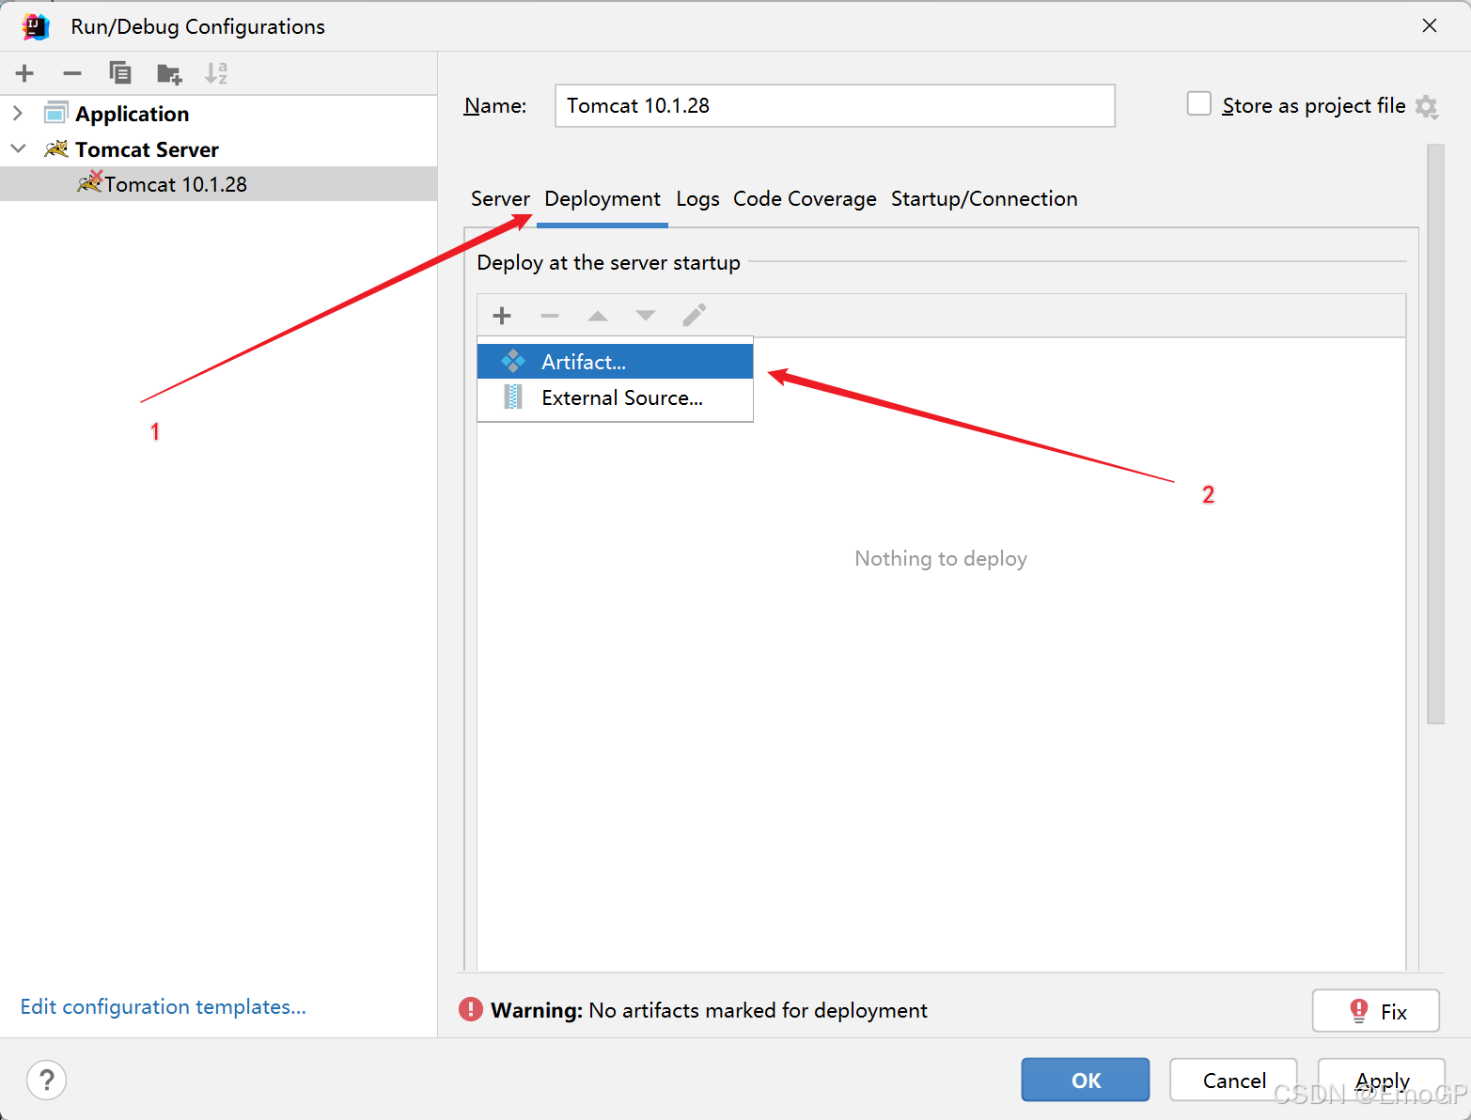Click the OK button

pyautogui.click(x=1086, y=1080)
